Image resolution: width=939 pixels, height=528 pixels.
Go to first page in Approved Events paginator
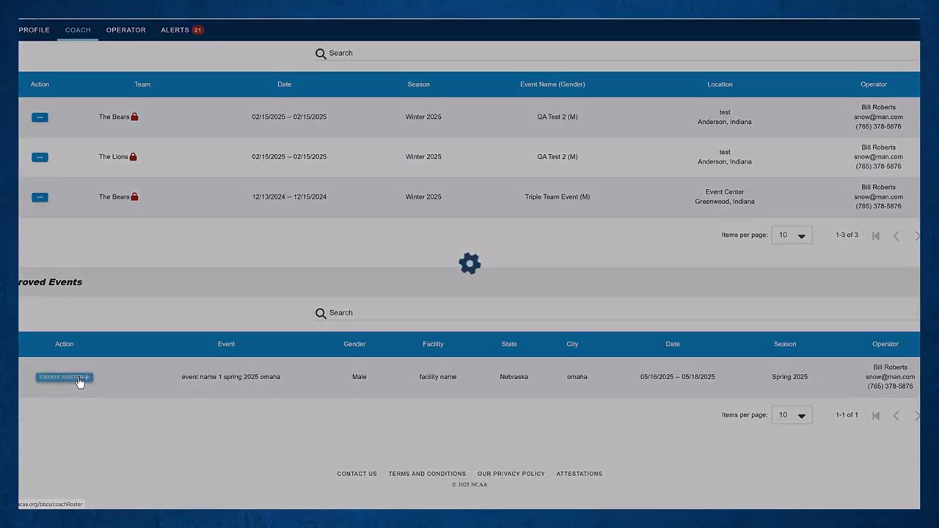pyautogui.click(x=875, y=416)
